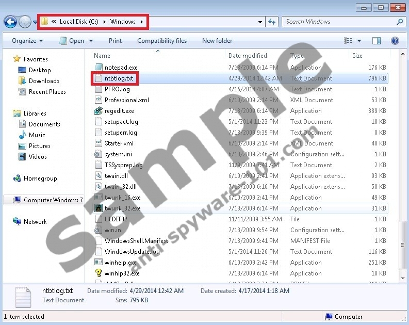This screenshot has height=325, width=409.
Task: Select the Professional.xml file icon
Action: point(99,100)
